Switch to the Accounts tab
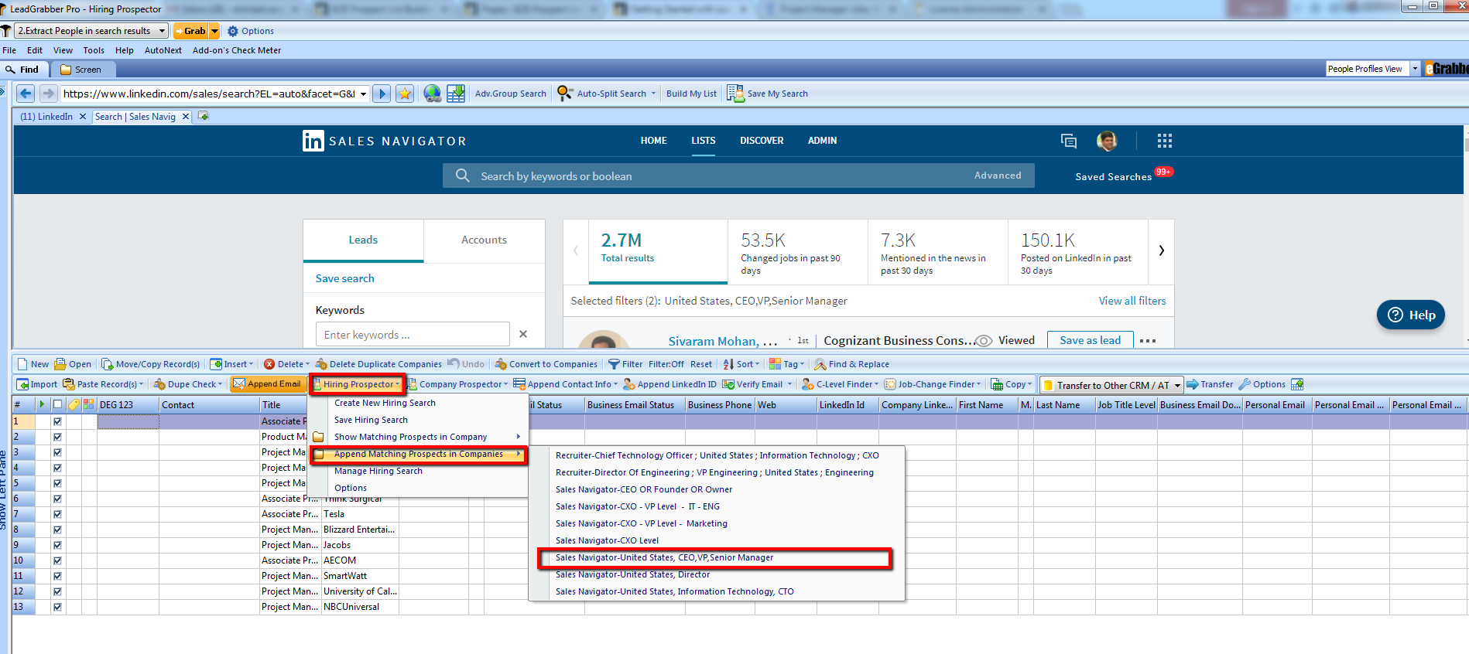 (x=484, y=240)
